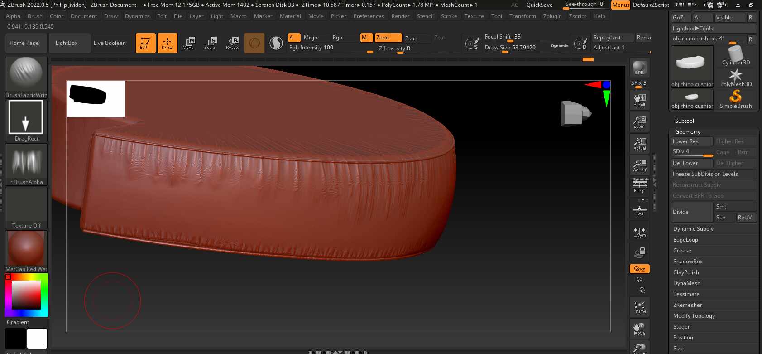Click the Z Intensity slider

[418, 48]
